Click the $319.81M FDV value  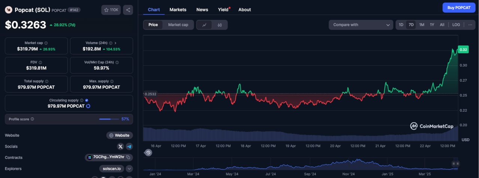tap(36, 68)
